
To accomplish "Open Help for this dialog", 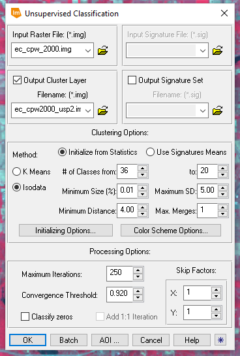I will (192, 340).
